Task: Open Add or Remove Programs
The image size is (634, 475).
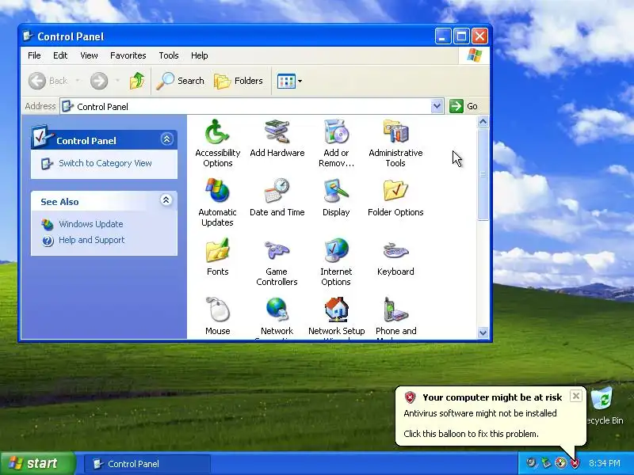Action: pyautogui.click(x=336, y=143)
